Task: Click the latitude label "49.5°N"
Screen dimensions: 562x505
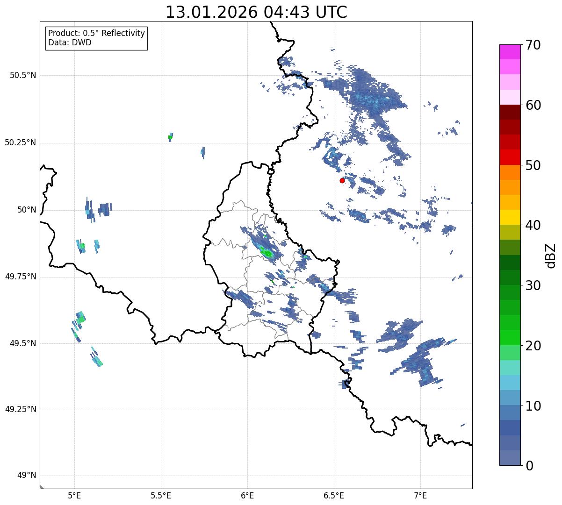Action: pyautogui.click(x=23, y=343)
